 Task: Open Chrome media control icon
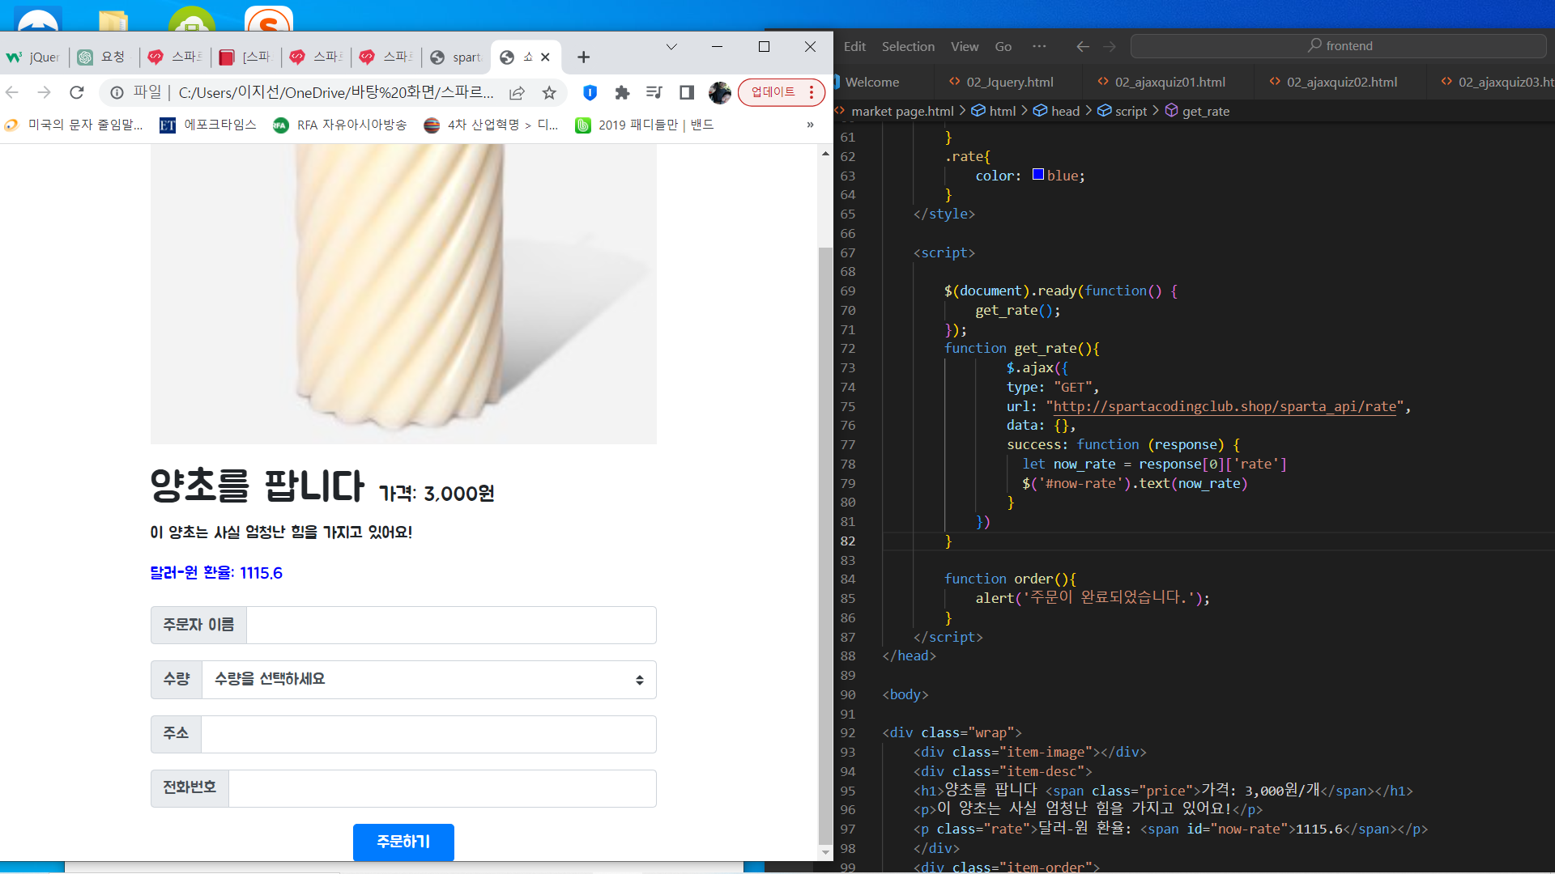click(x=654, y=93)
